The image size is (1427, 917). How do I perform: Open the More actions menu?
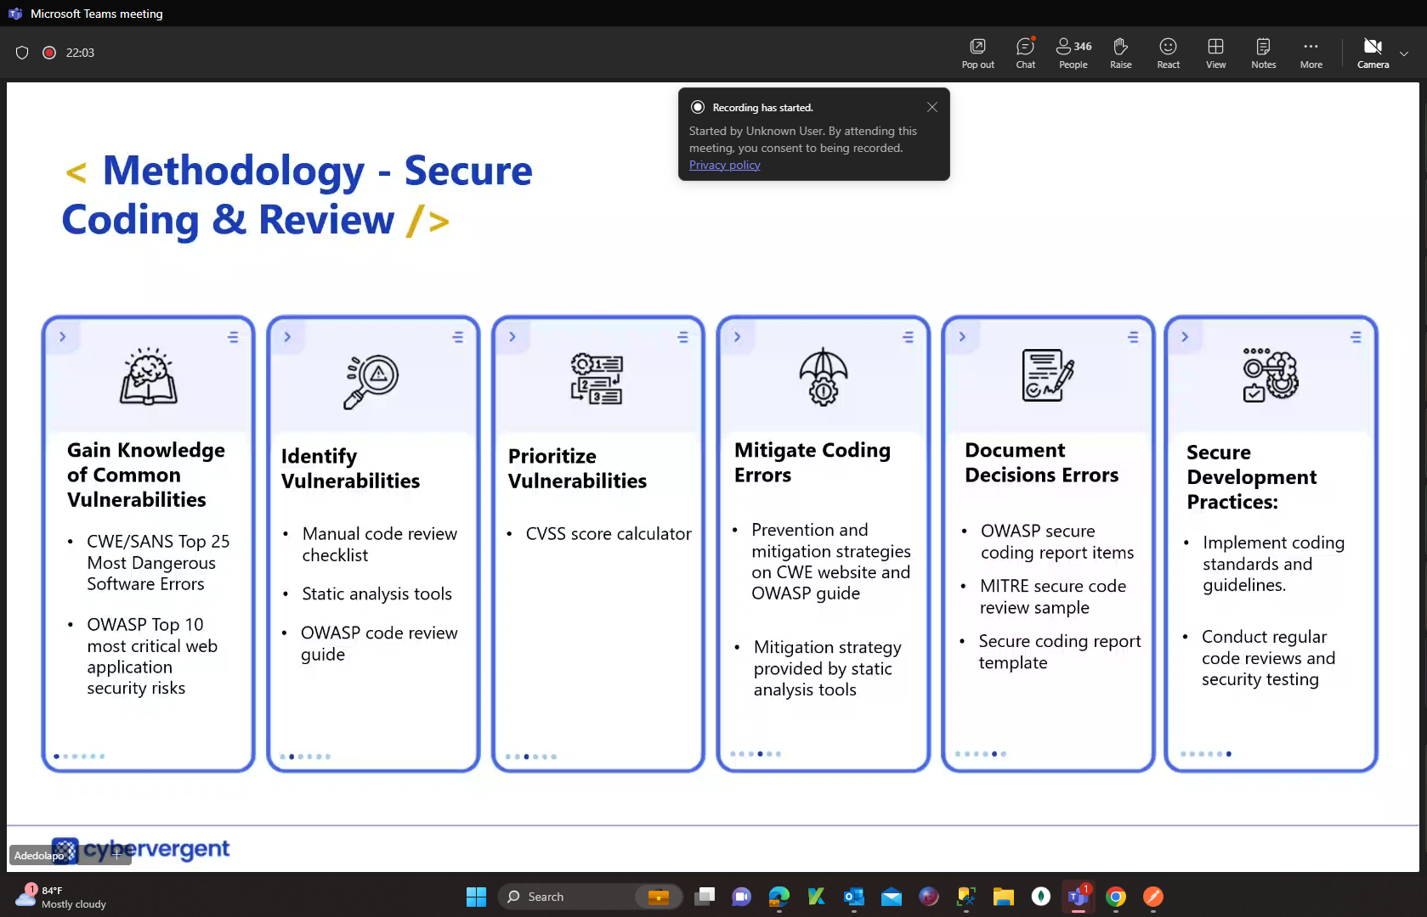click(1311, 53)
